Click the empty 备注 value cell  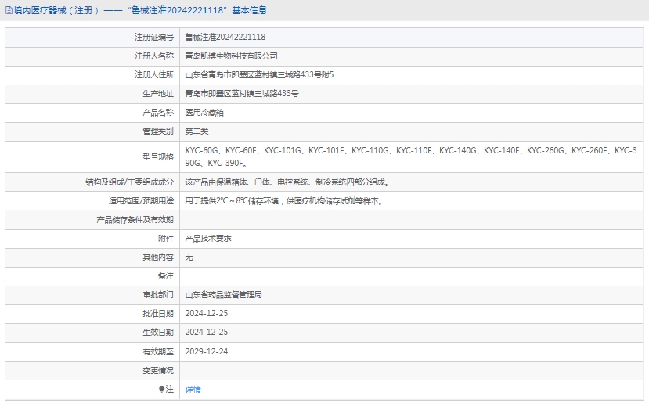pyautogui.click(x=412, y=276)
